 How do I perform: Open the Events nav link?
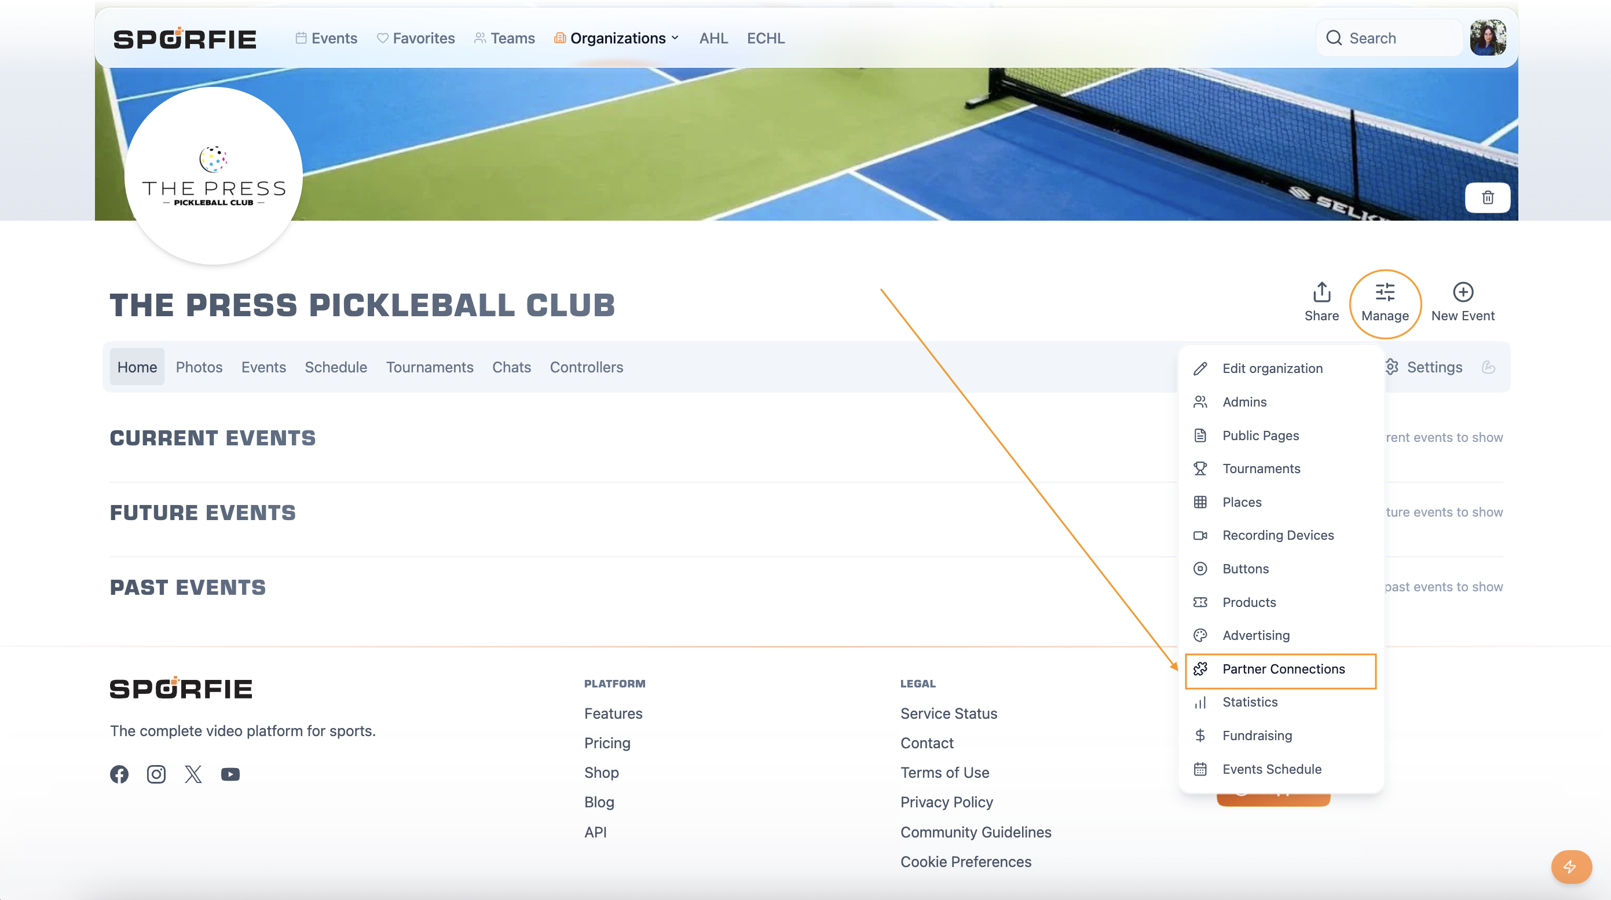327,38
